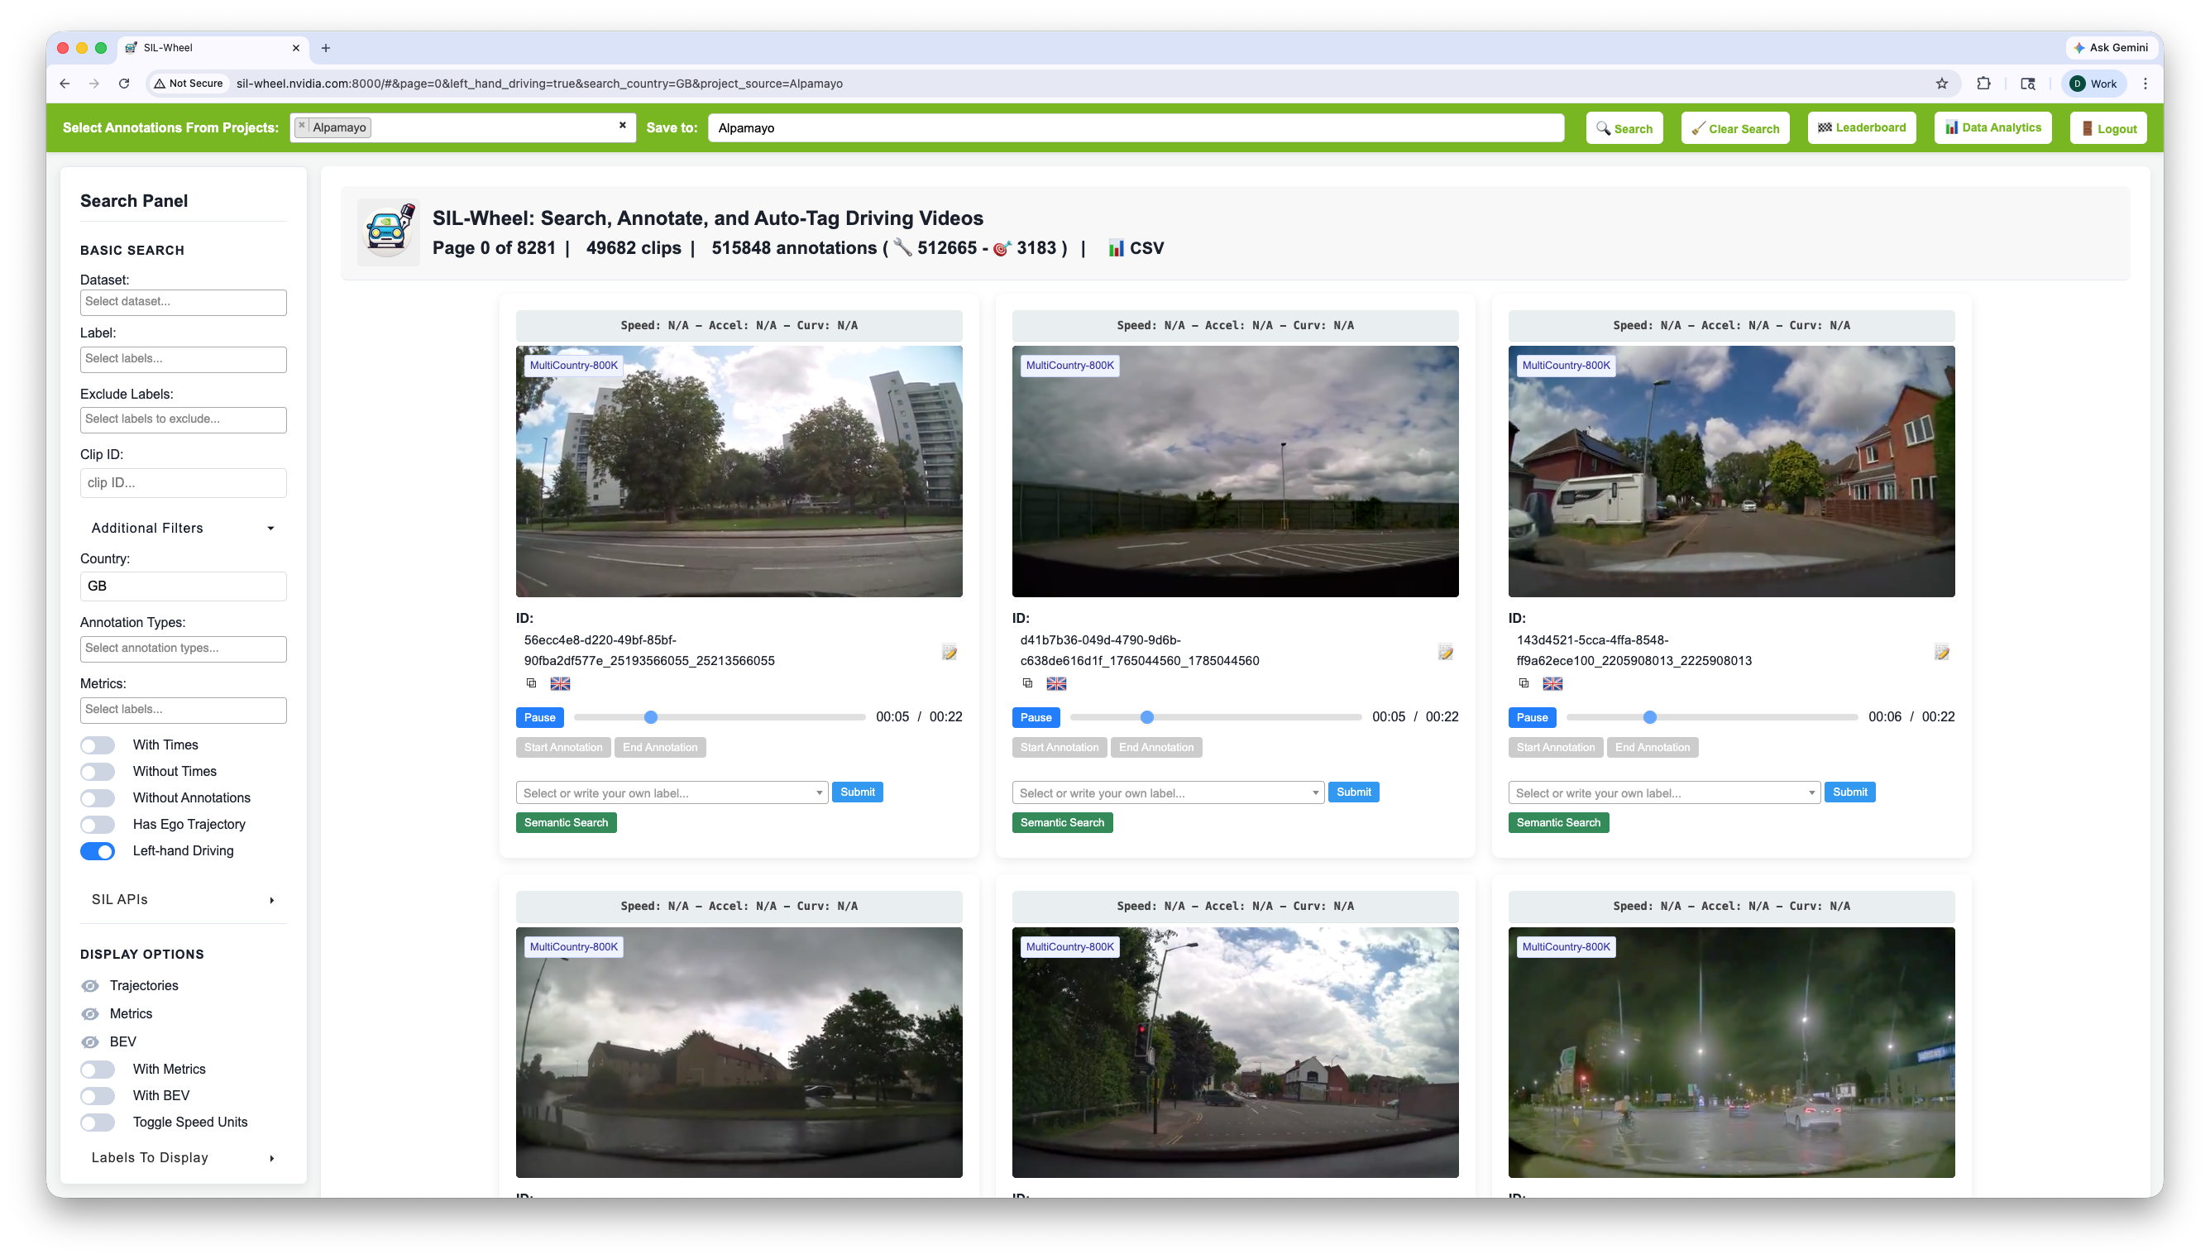The height and width of the screenshot is (1259, 2210).
Task: Open the browser extensions puzzle icon
Action: [x=1983, y=84]
